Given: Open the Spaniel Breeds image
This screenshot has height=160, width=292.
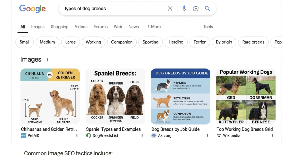Looking at the screenshot, I should (x=115, y=96).
